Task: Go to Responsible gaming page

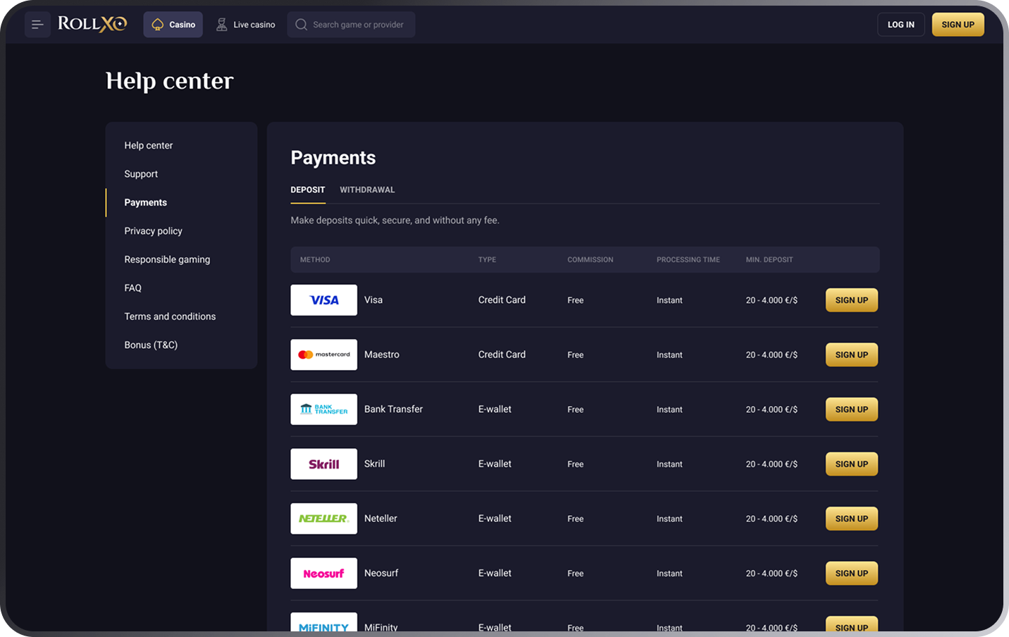Action: [167, 259]
